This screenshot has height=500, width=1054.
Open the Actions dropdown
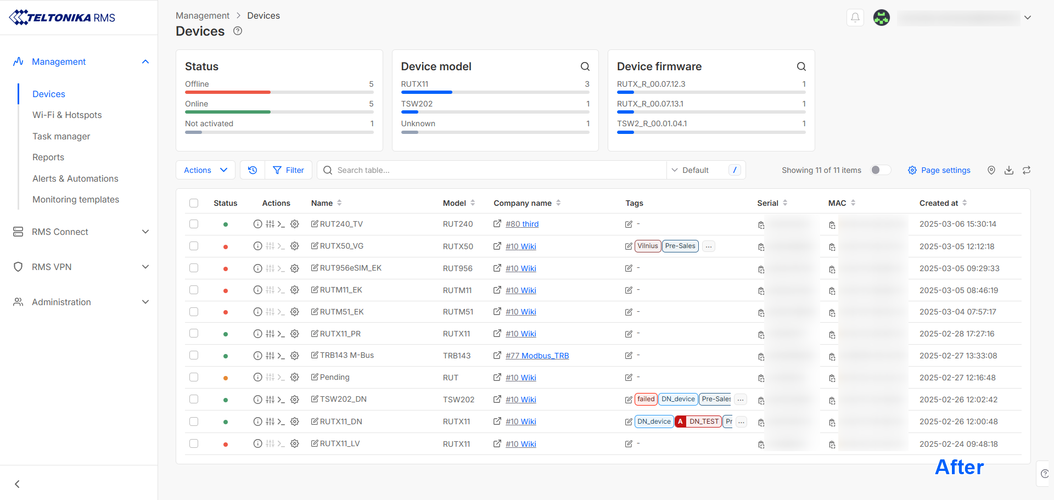click(x=205, y=170)
